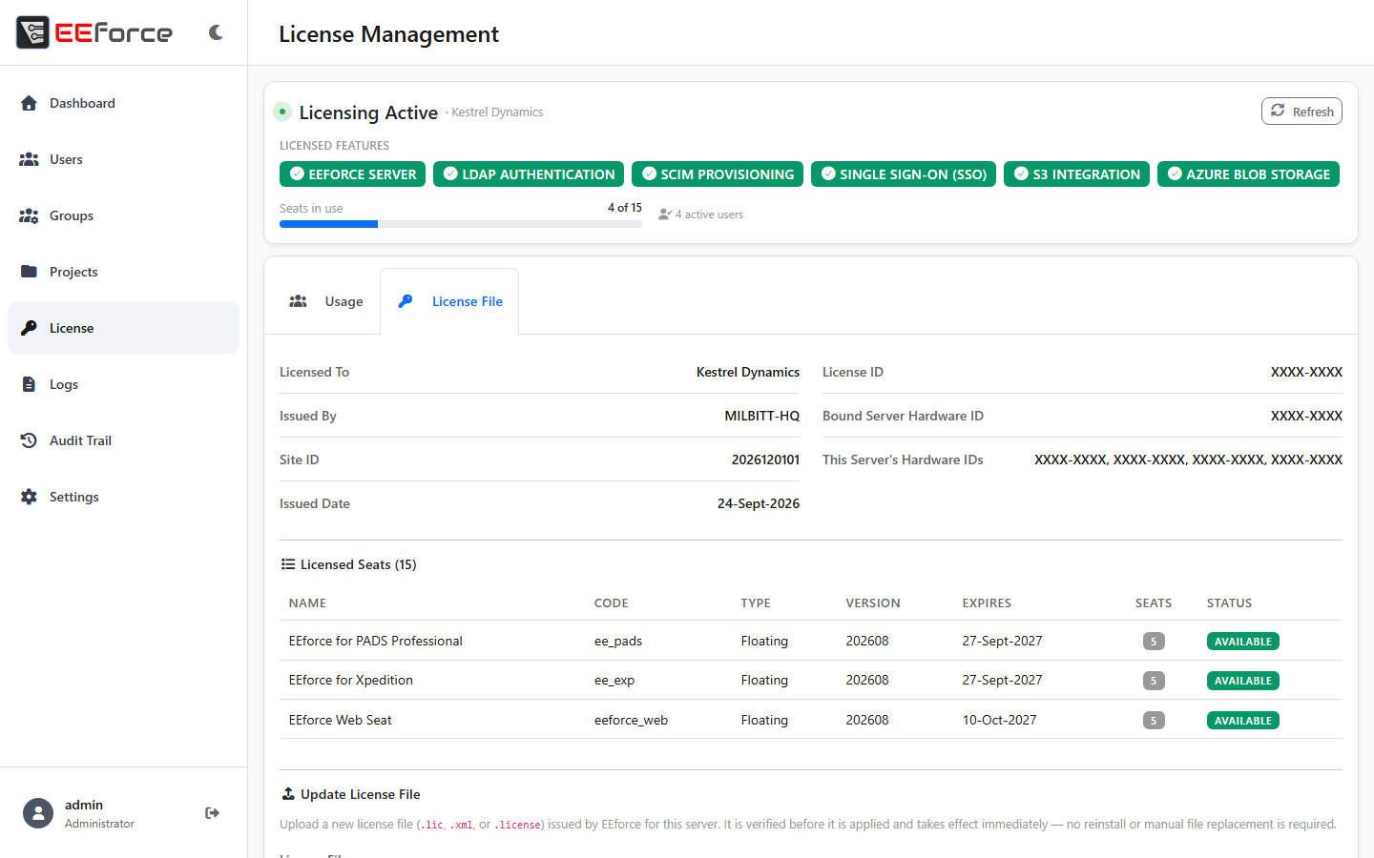This screenshot has height=858, width=1374.
Task: Click the '4 of 15' seats count
Action: [625, 207]
